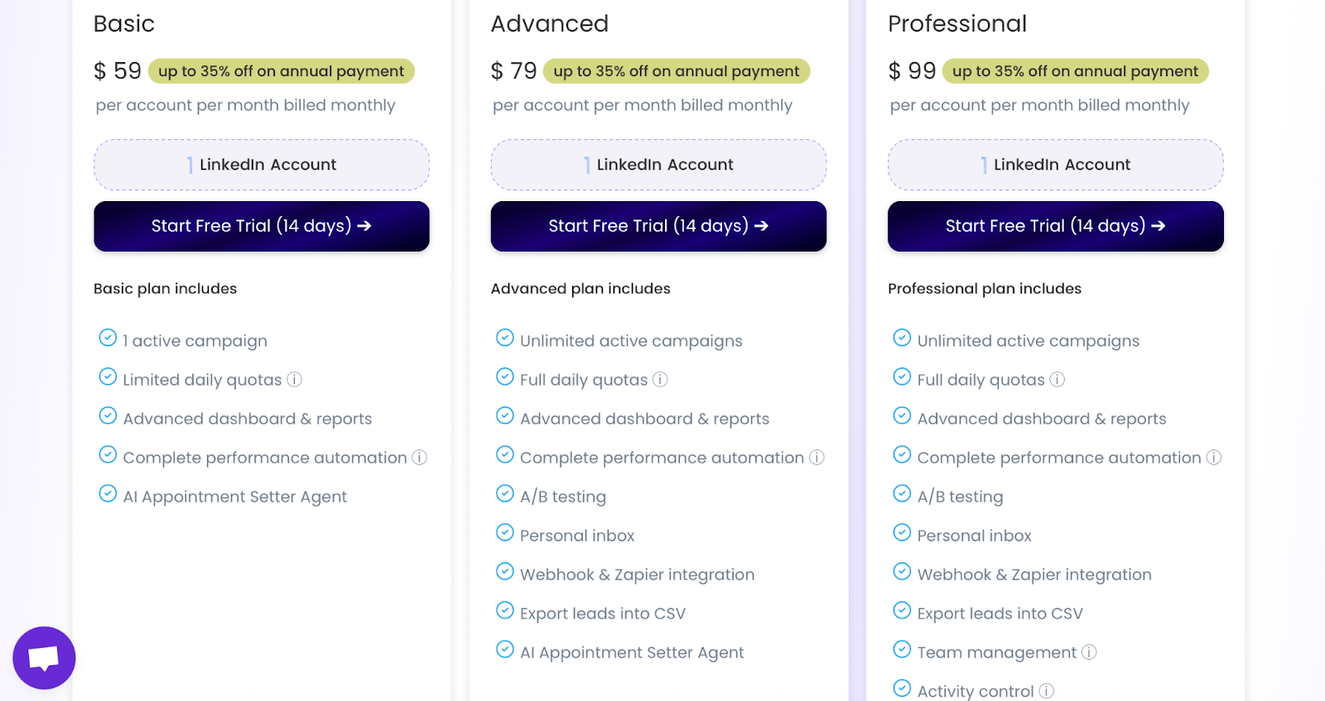Click the info icon next to Activity control
Viewport: 1325px width, 701px height.
[1048, 690]
